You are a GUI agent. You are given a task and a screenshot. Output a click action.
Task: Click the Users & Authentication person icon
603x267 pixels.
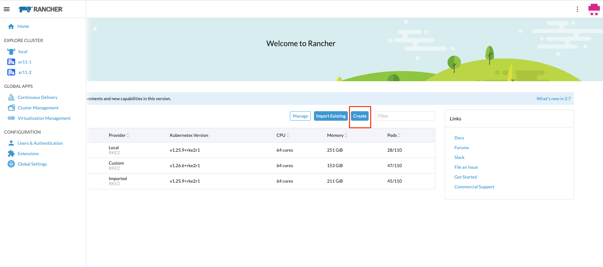(x=11, y=143)
